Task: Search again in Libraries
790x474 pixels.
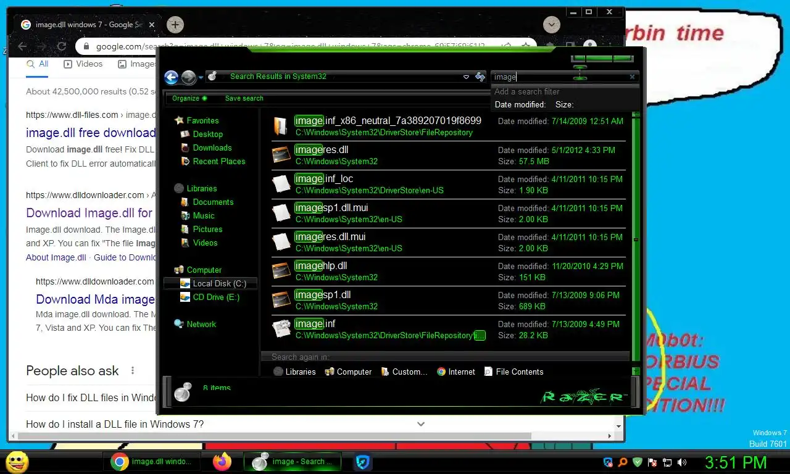Action: point(294,372)
